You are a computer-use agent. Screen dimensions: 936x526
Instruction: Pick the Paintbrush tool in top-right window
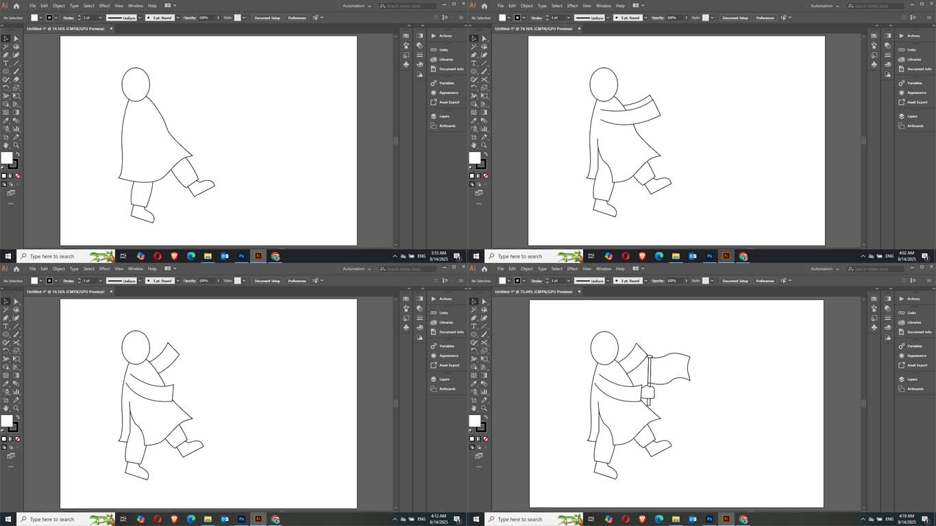[484, 71]
